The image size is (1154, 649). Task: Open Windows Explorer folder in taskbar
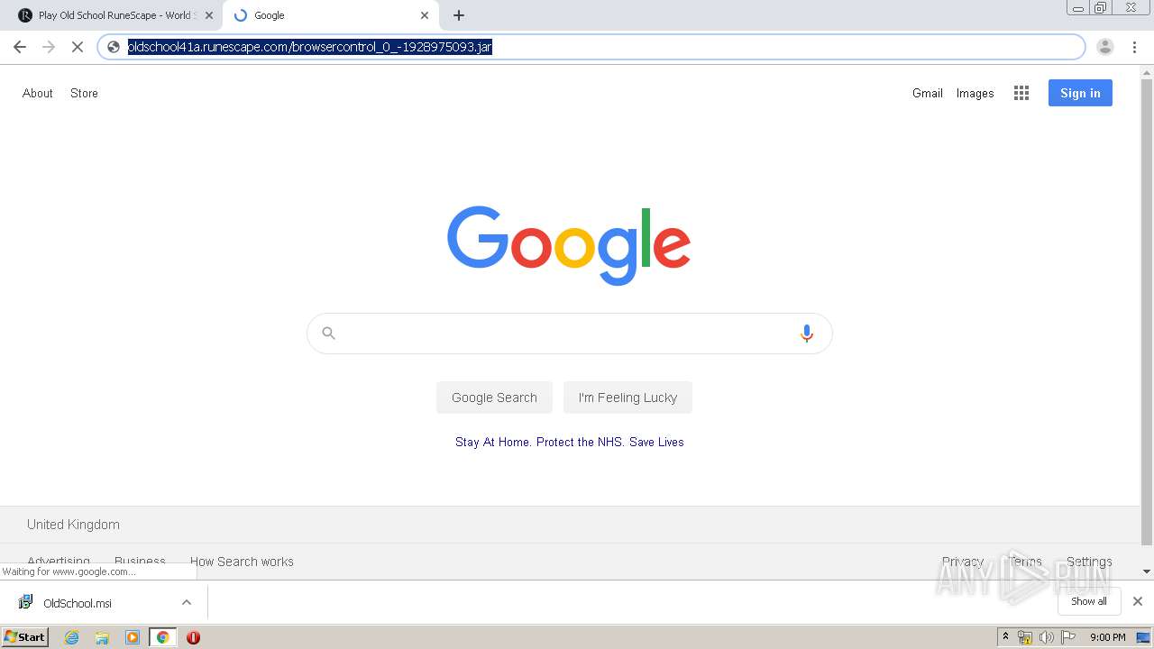[102, 637]
